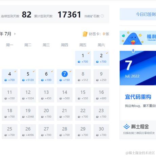Click day 14 cell with +500

pyautogui.click(x=65, y=95)
